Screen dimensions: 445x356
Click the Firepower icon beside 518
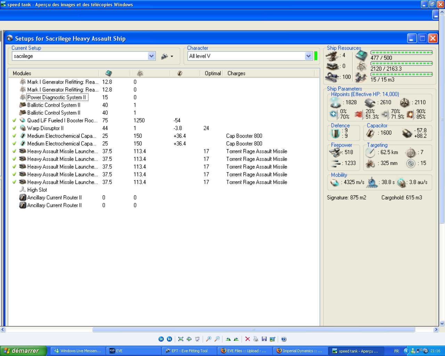pyautogui.click(x=336, y=152)
